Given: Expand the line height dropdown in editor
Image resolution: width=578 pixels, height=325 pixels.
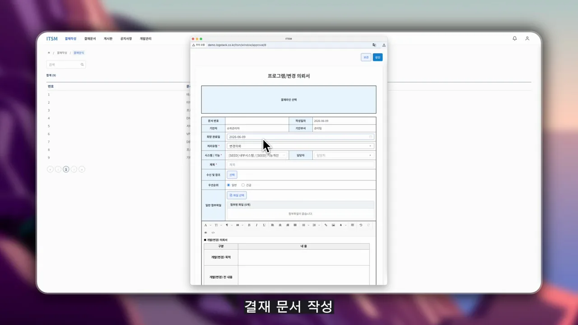Looking at the screenshot, I should [242, 225].
